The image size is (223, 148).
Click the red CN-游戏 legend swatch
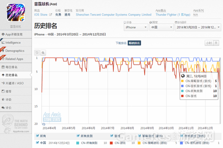[111, 143]
